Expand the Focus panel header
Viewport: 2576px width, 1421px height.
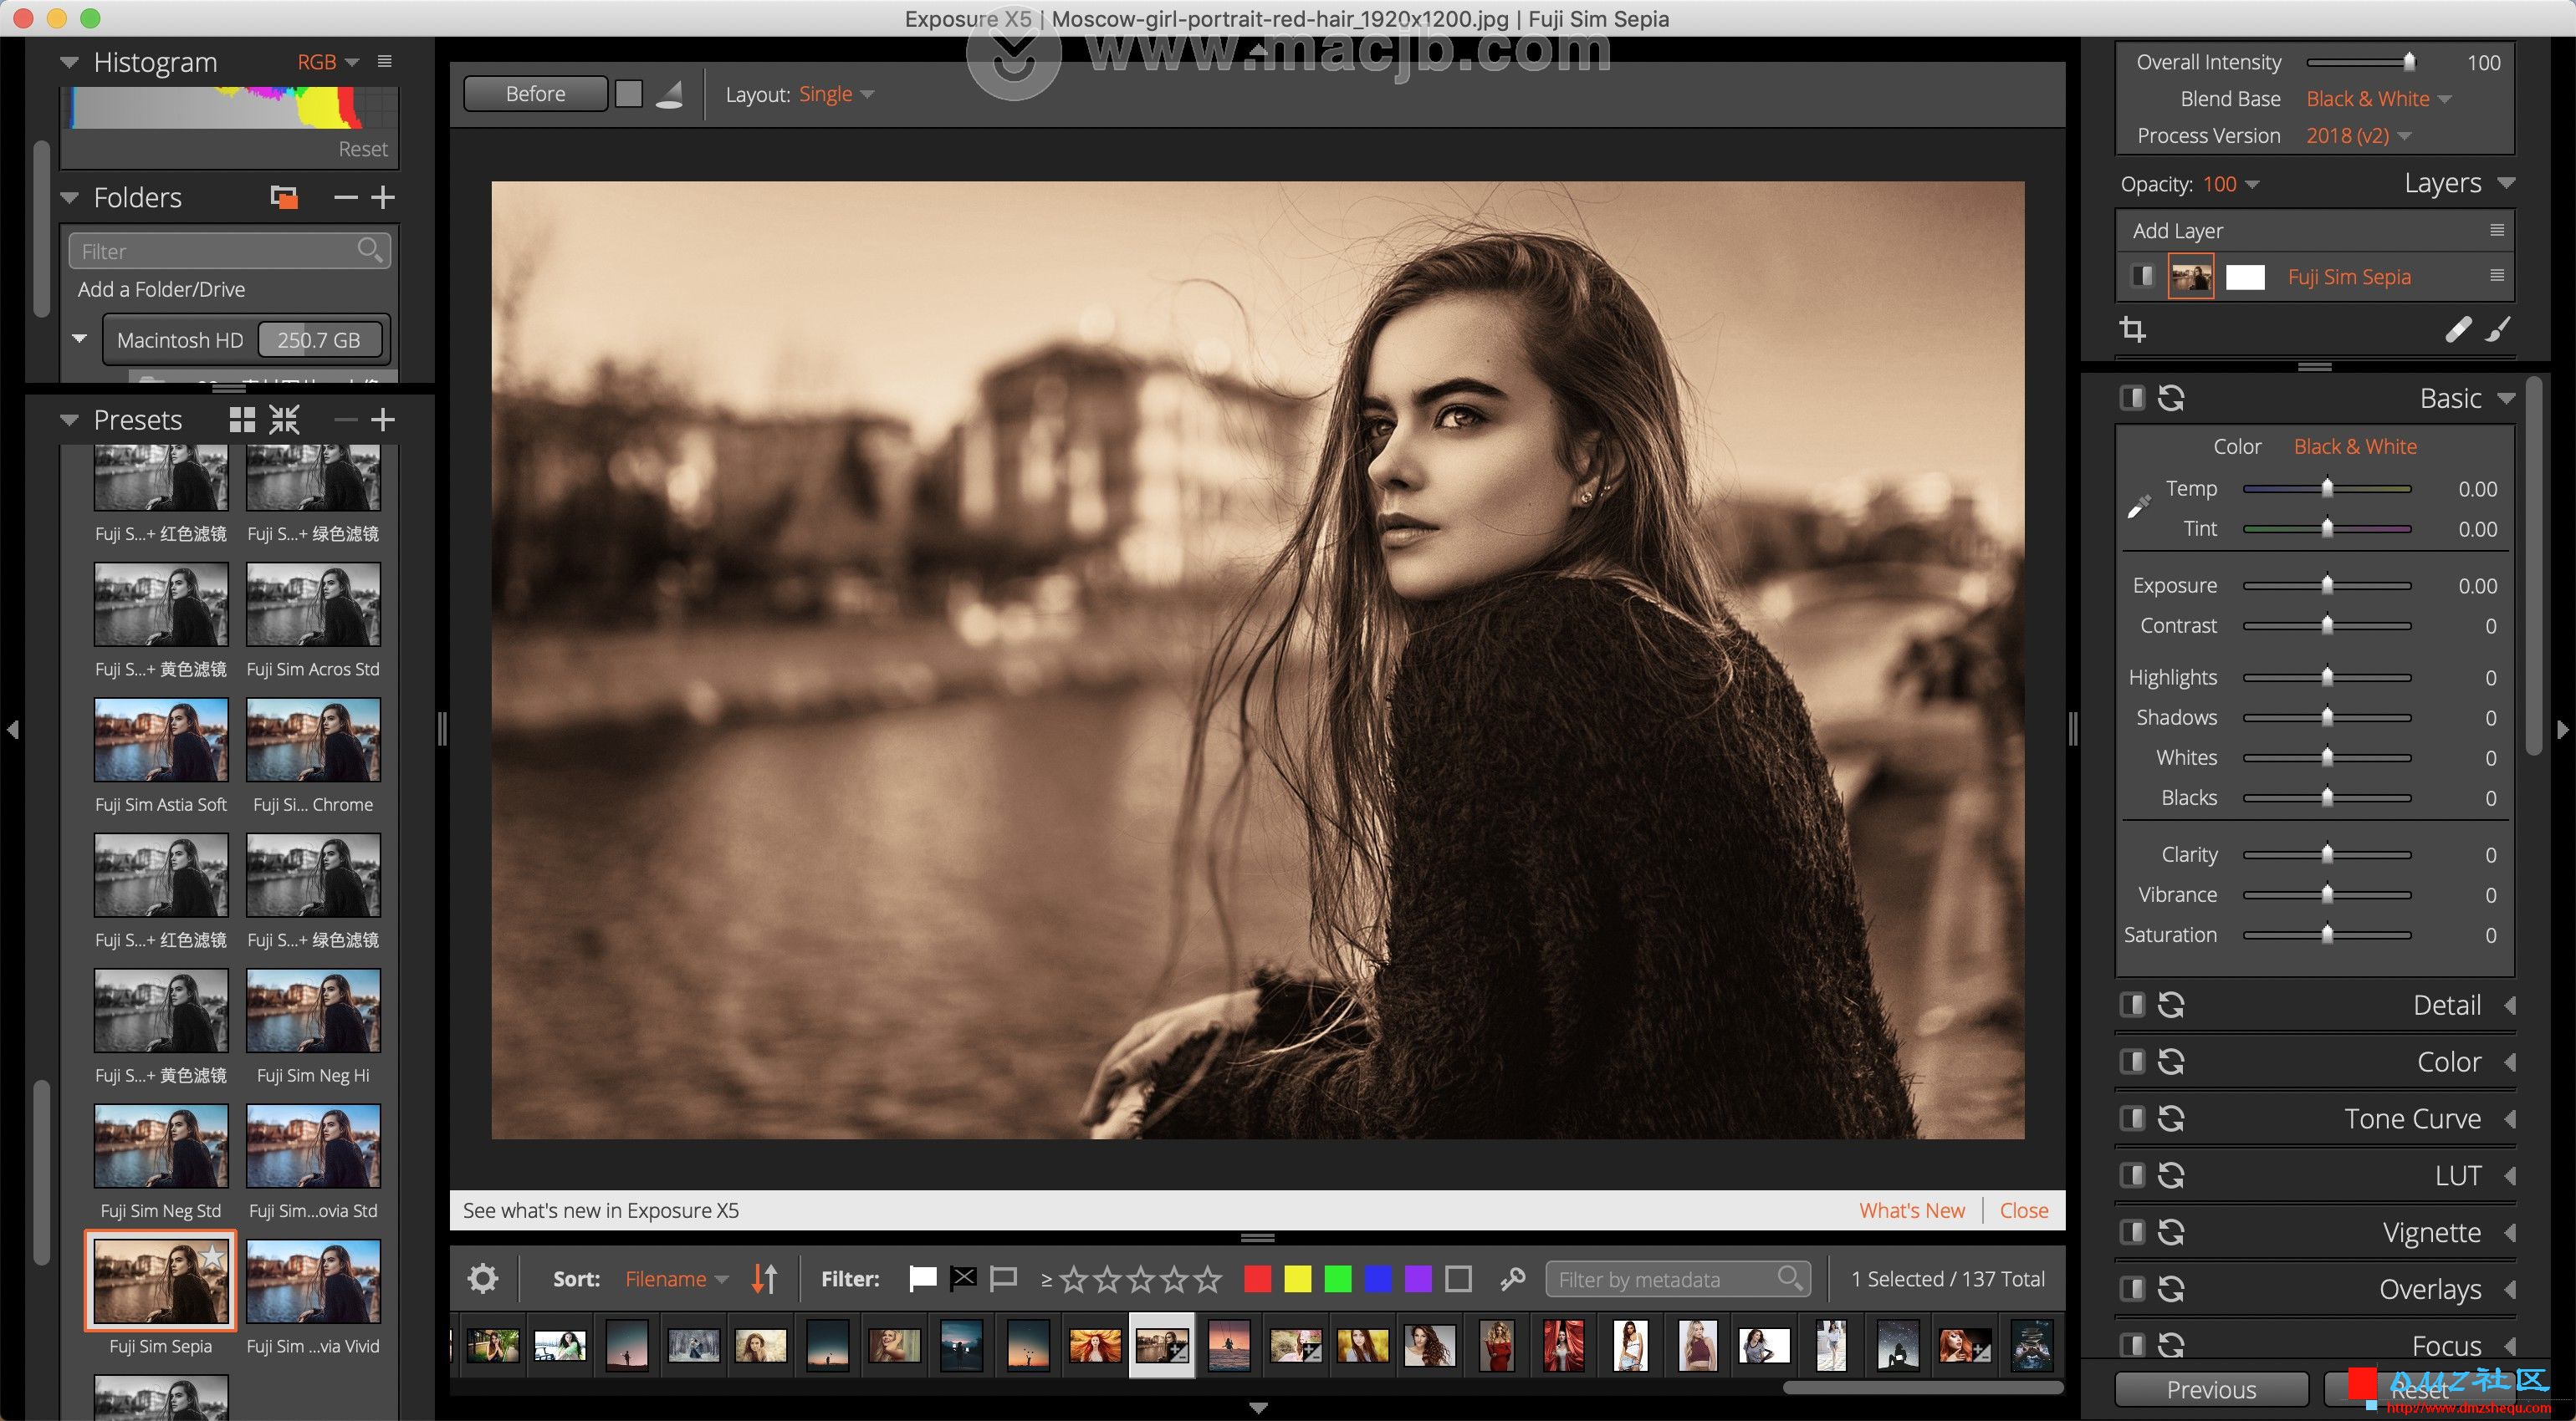click(x=2446, y=1345)
